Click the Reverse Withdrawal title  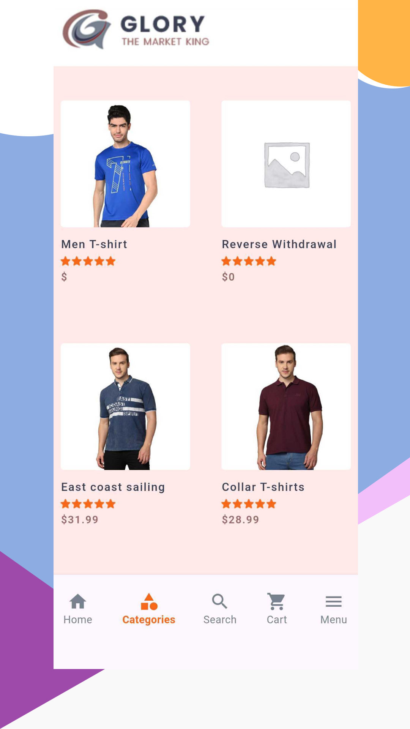point(279,244)
